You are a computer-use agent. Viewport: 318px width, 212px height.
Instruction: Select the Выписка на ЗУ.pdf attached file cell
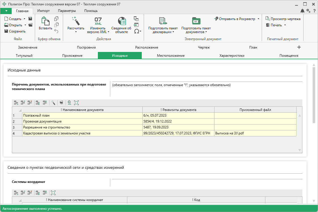click(255, 133)
